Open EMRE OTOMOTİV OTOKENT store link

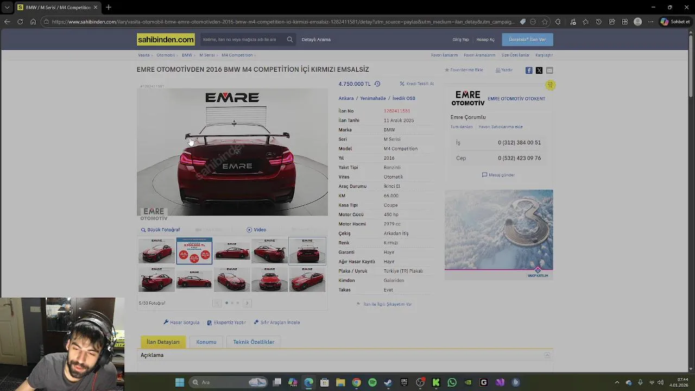516,99
